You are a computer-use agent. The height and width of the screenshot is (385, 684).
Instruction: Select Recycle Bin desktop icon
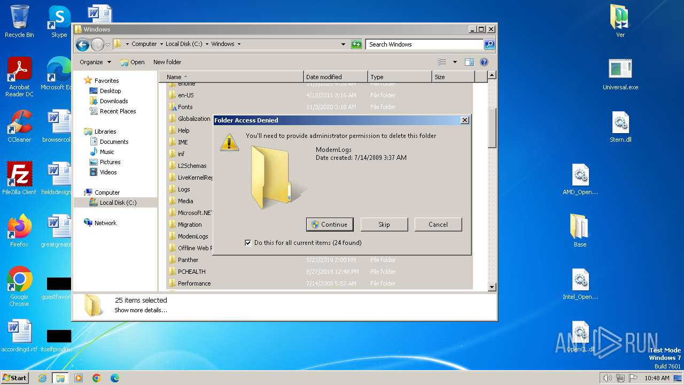click(x=19, y=21)
